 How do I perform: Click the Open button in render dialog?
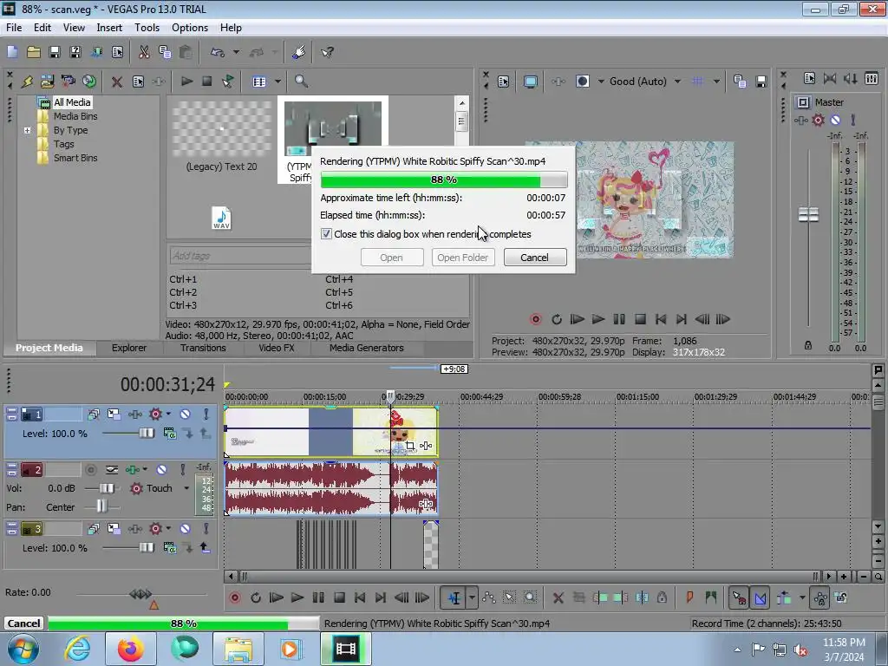pos(391,257)
